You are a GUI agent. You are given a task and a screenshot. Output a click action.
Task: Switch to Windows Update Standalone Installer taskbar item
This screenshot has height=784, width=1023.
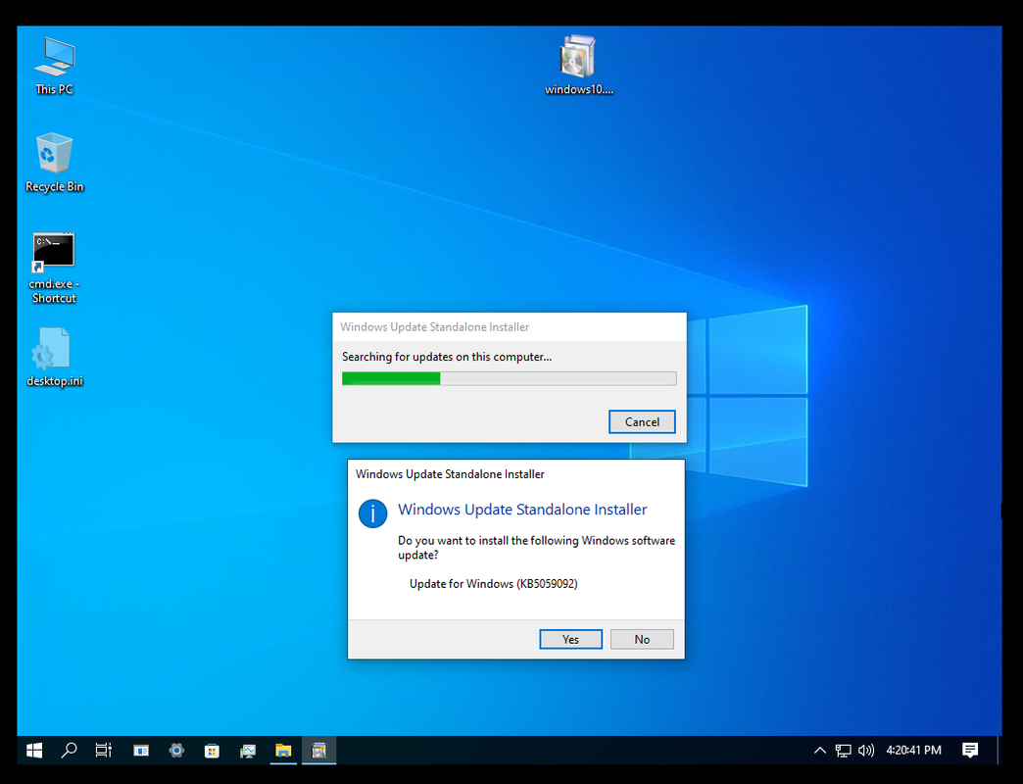319,750
